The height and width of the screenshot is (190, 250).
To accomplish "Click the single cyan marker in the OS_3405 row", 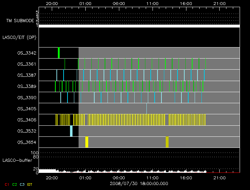I will point(146,109).
